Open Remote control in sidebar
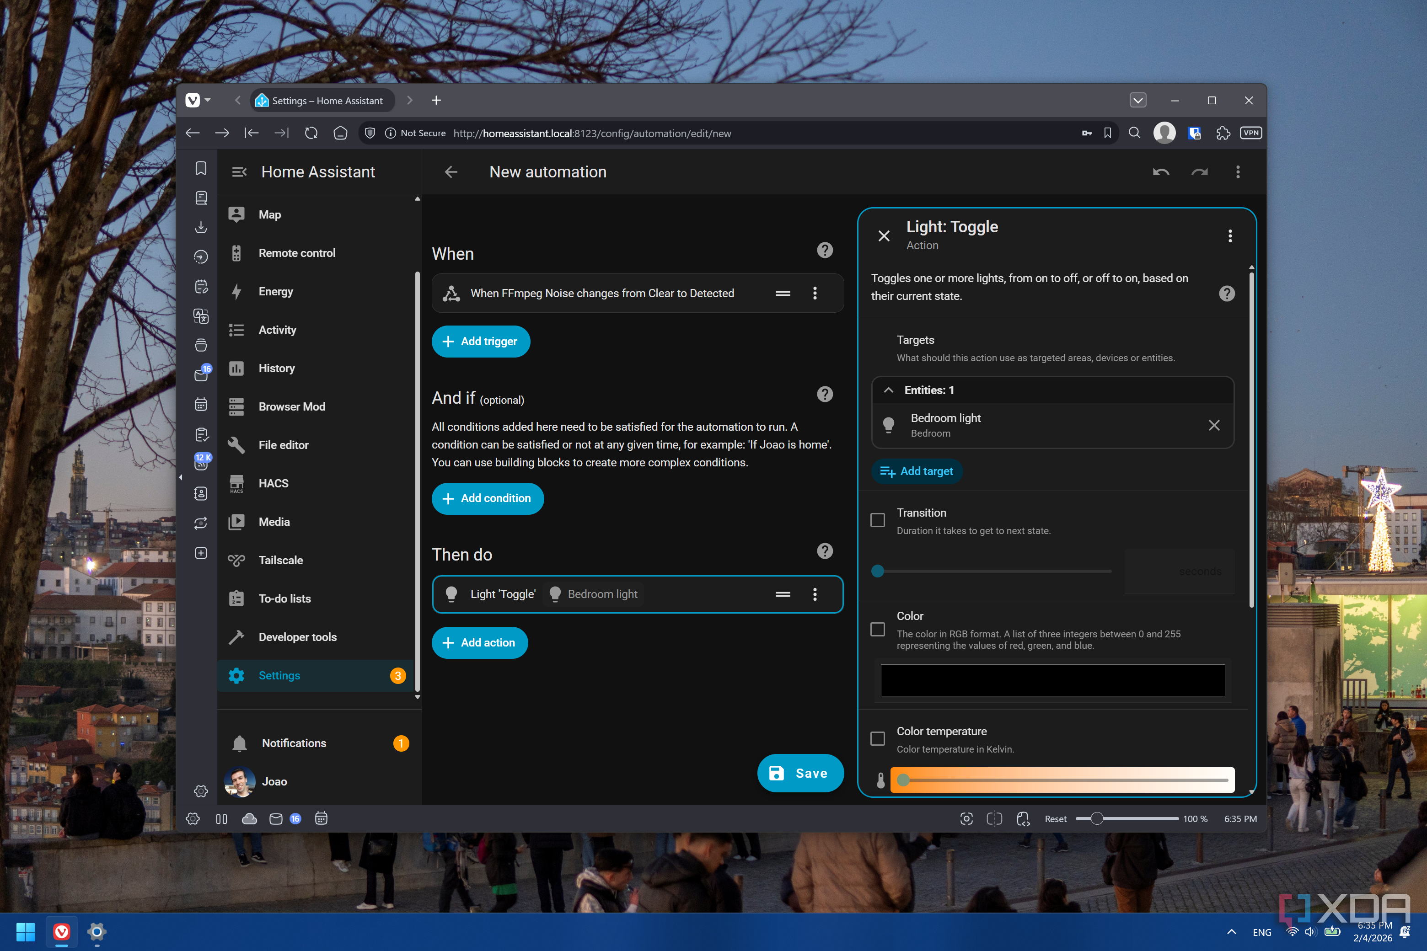The height and width of the screenshot is (951, 1427). pos(316,253)
